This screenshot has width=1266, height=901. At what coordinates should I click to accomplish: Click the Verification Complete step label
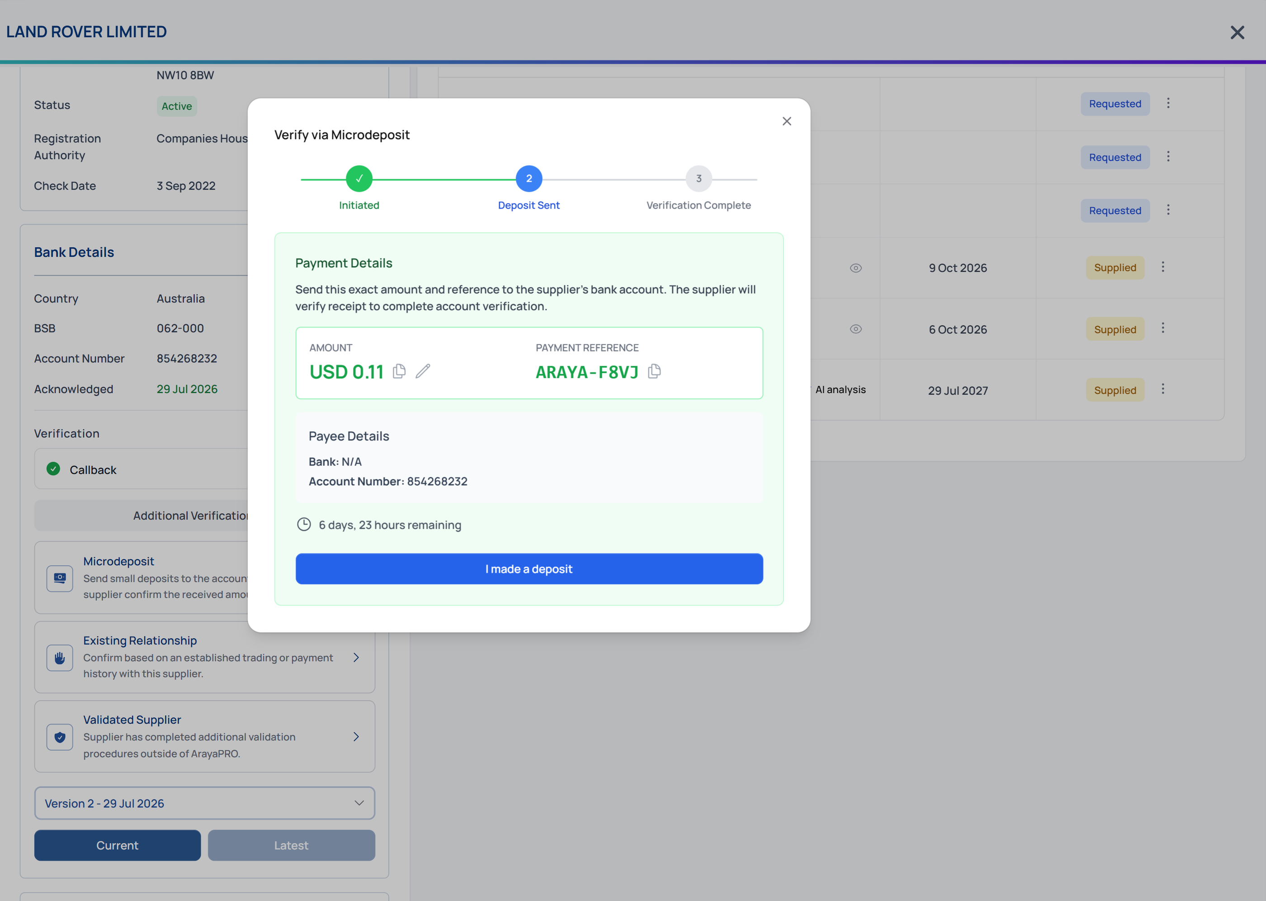(x=699, y=205)
